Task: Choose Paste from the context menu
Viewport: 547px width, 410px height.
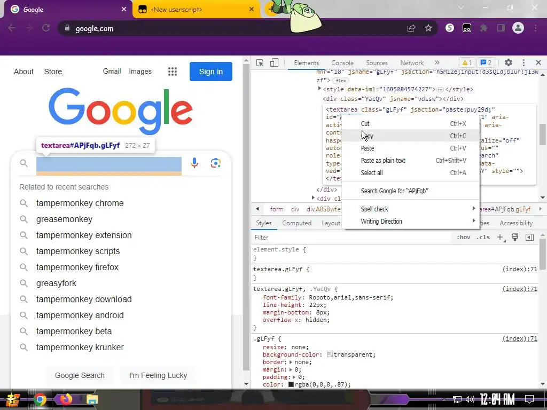Action: click(x=411, y=148)
